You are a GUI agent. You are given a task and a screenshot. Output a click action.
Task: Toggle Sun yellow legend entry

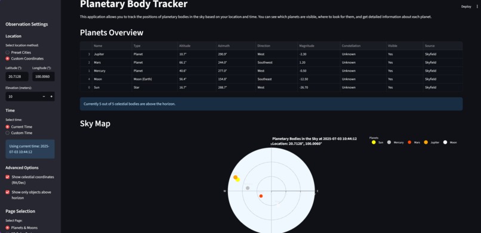pos(377,142)
